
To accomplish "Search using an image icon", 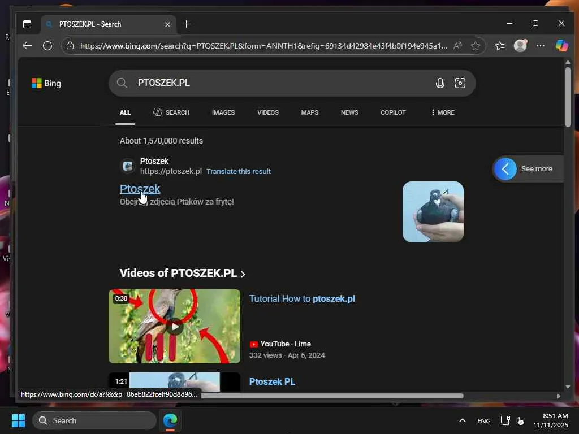I will coord(460,83).
